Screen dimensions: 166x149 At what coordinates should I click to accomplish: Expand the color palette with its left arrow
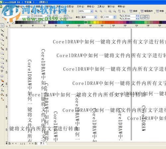(x=8, y=23)
